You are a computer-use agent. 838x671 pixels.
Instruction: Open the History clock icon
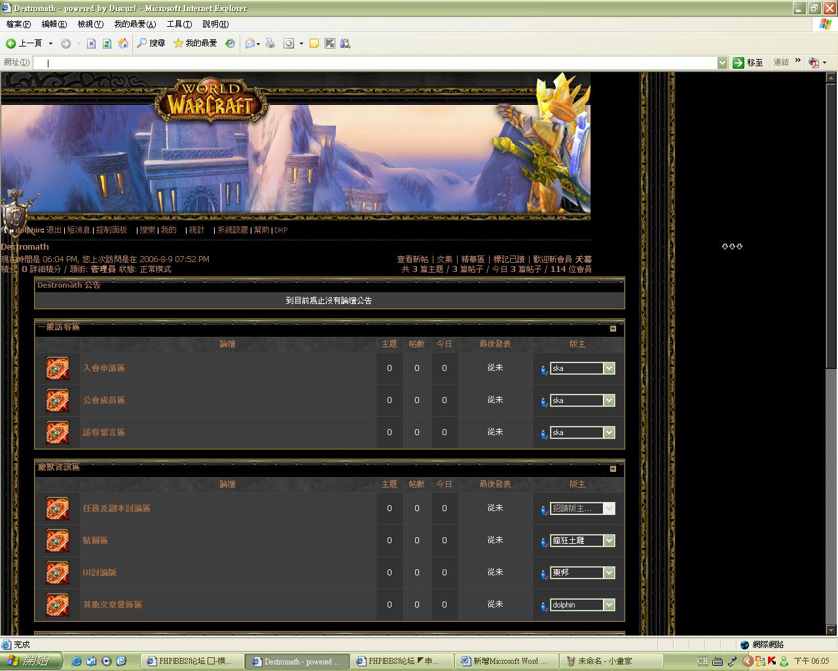click(x=230, y=43)
